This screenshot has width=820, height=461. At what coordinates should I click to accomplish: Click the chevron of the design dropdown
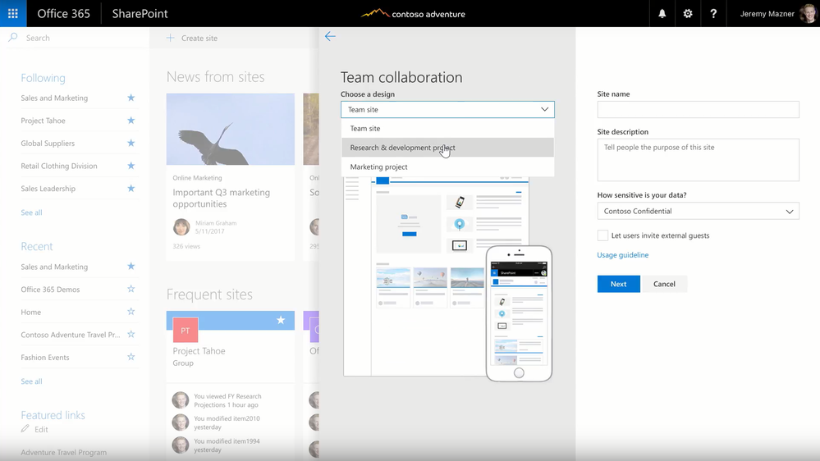pos(544,109)
